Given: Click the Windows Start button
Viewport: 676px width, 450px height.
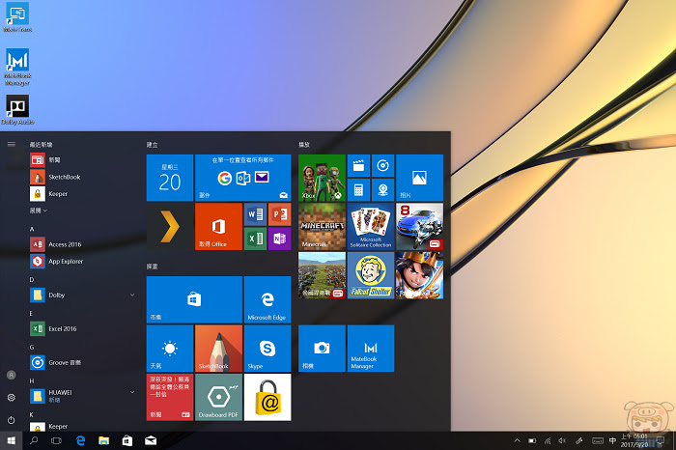Looking at the screenshot, I should click(12, 440).
